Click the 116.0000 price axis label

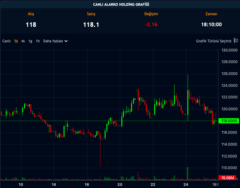(229, 133)
